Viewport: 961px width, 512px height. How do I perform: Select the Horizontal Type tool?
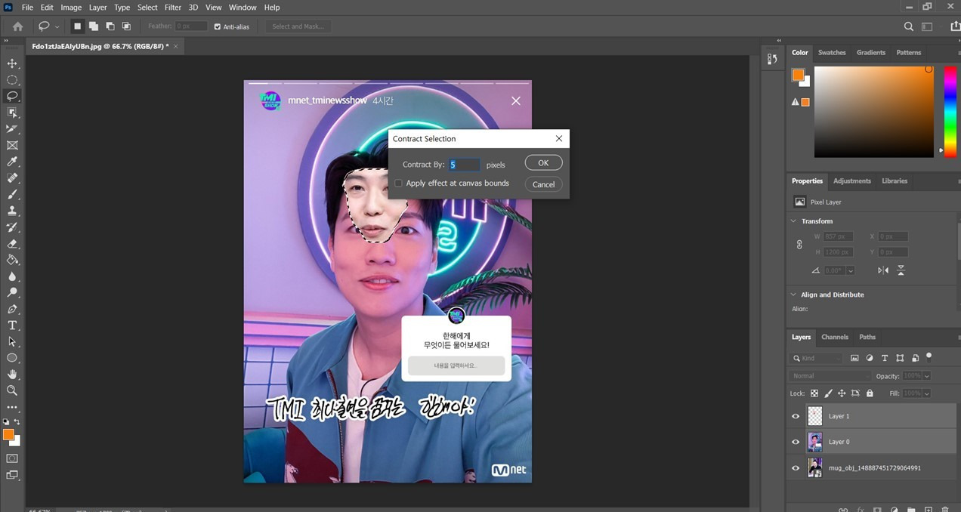pyautogui.click(x=12, y=325)
